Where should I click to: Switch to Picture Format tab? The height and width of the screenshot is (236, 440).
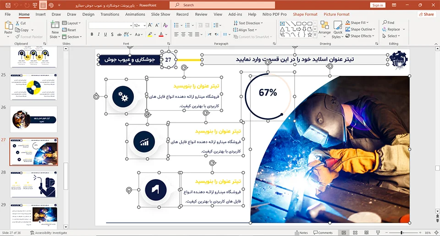coord(336,14)
